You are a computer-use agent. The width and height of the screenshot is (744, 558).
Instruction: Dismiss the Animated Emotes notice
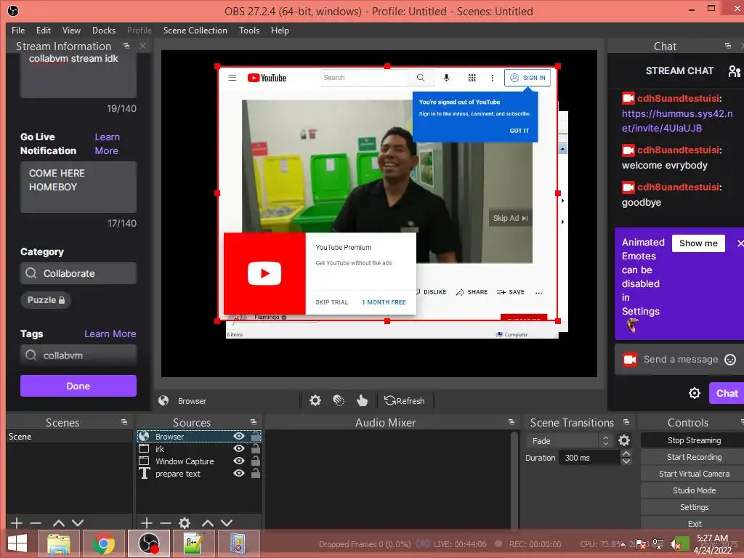click(740, 243)
